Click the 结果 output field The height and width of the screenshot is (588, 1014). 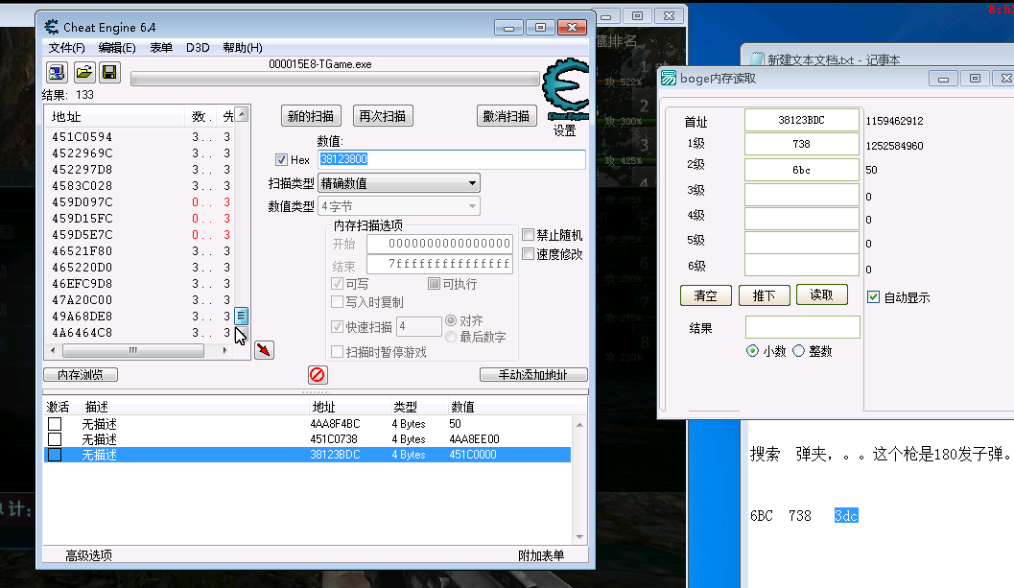pos(803,327)
